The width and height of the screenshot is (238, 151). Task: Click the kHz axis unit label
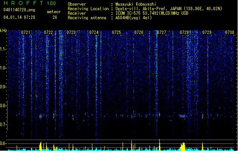tap(3, 31)
